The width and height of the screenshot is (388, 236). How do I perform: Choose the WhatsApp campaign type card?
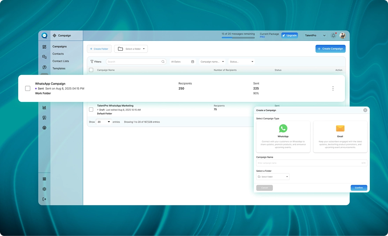283,137
